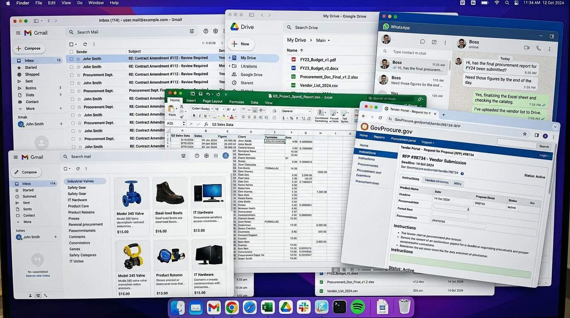Screen dimensions: 570x318
Task: Expand the My Drive tree item in Drive sidebar
Action: pyautogui.click(x=229, y=58)
